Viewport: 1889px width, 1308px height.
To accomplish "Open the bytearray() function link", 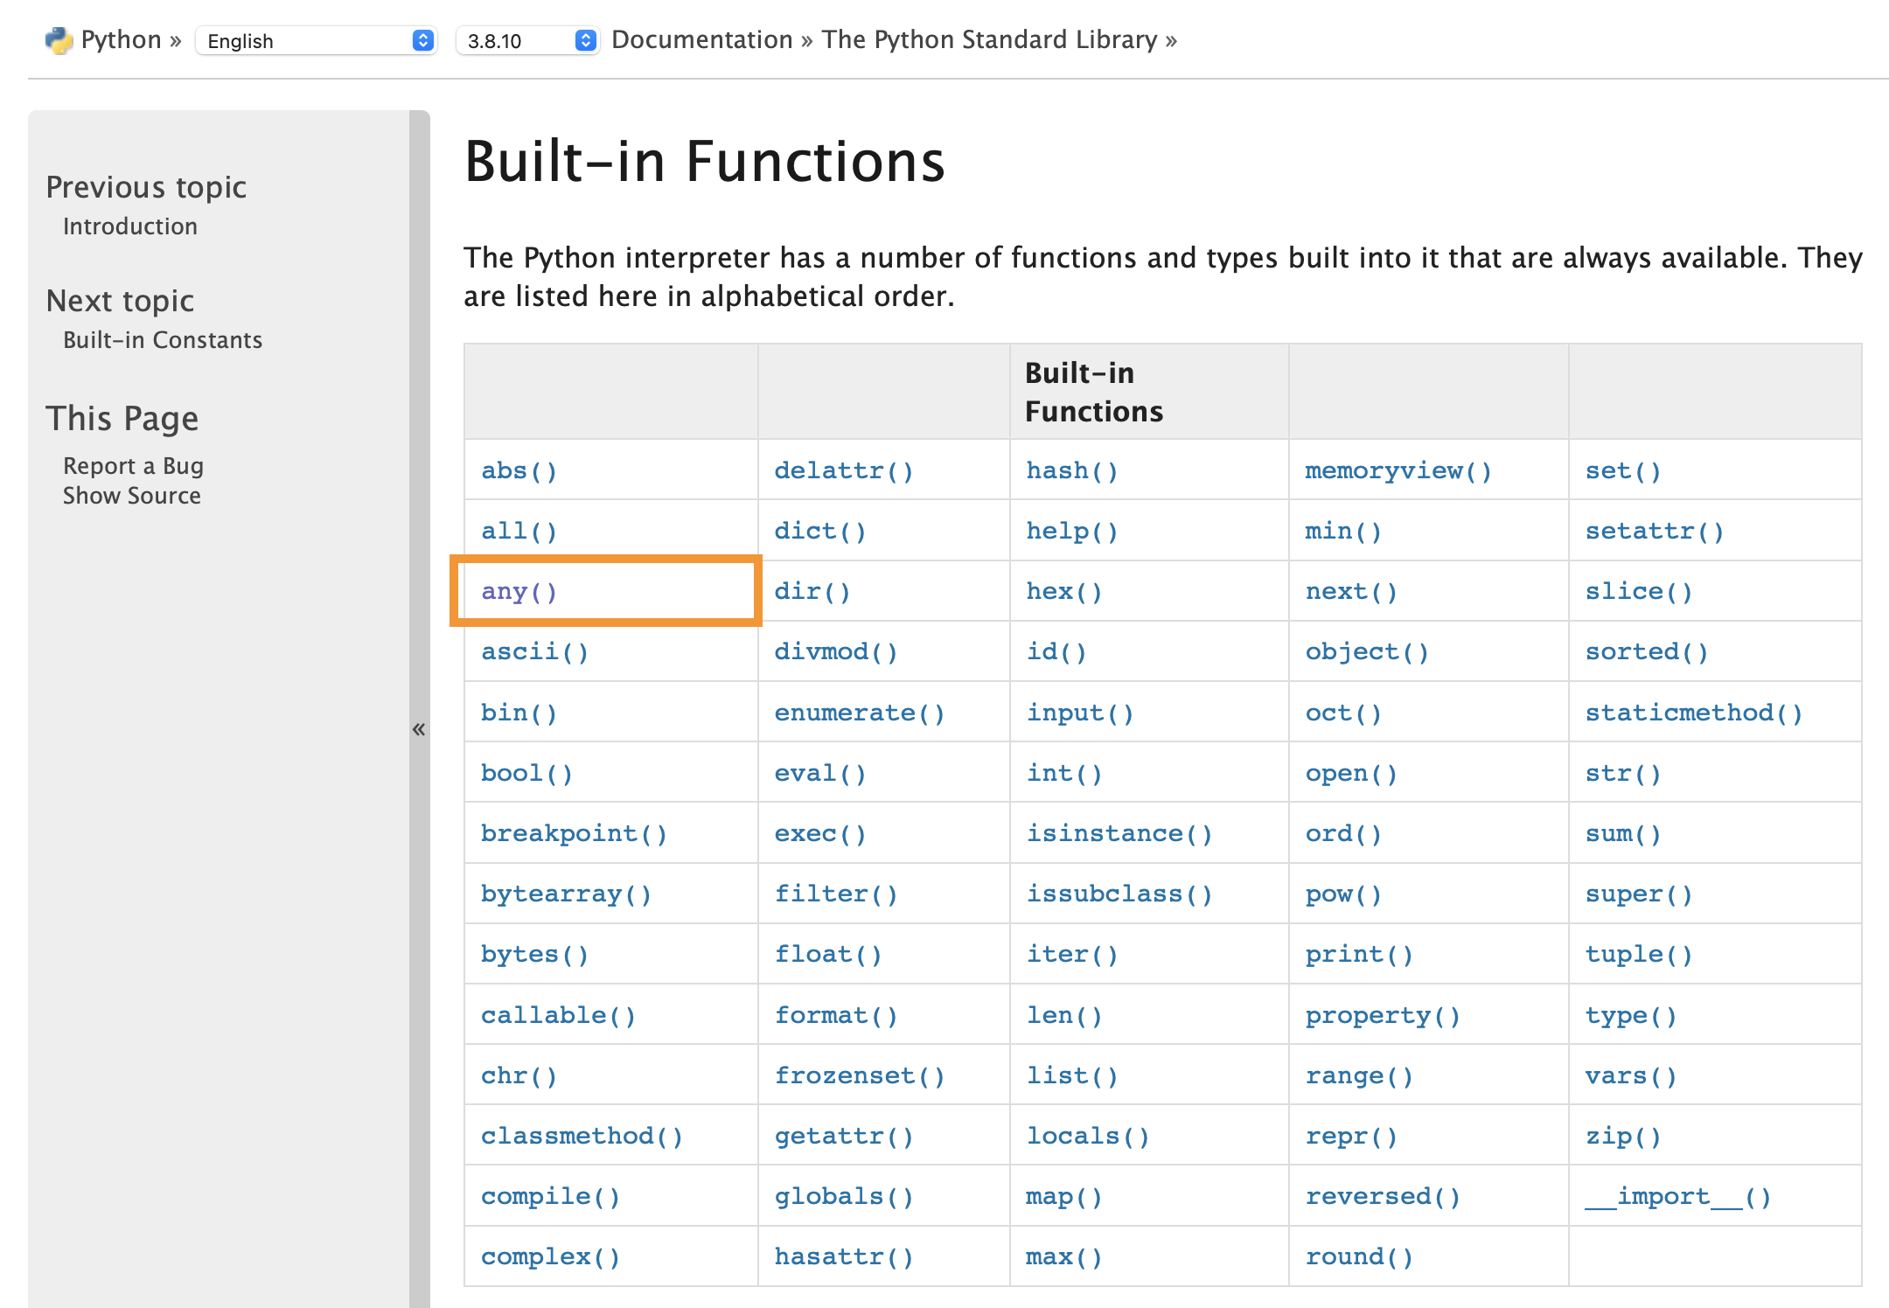I will pos(566,894).
